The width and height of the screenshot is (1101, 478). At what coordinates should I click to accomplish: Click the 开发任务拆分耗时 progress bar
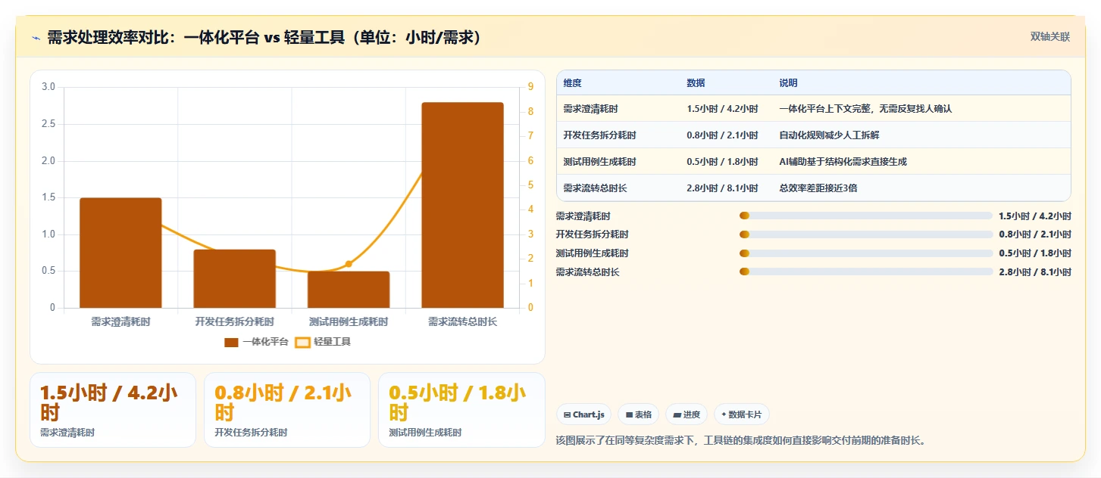(865, 234)
